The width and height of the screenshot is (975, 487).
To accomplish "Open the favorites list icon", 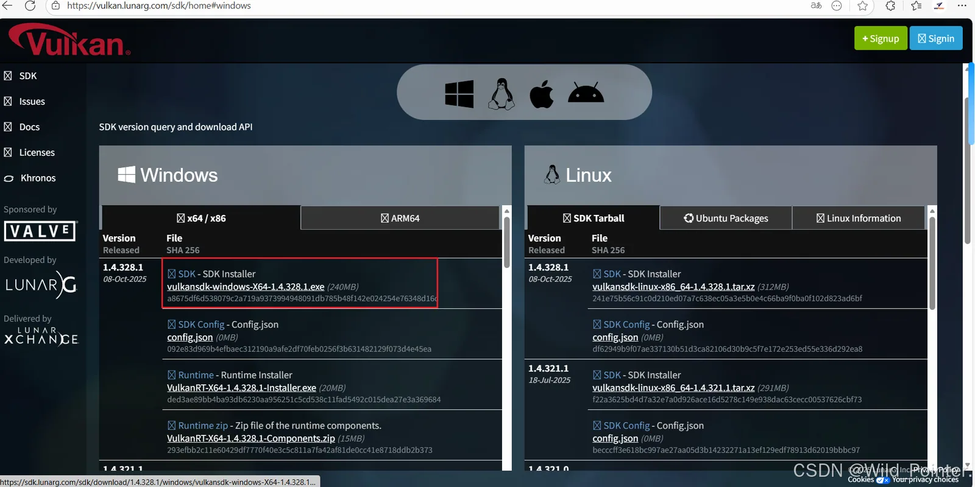I will pyautogui.click(x=916, y=5).
